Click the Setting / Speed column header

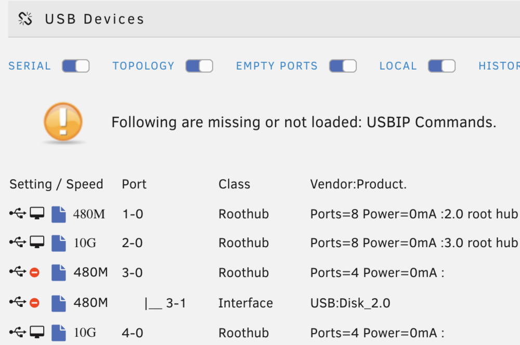pyautogui.click(x=56, y=184)
